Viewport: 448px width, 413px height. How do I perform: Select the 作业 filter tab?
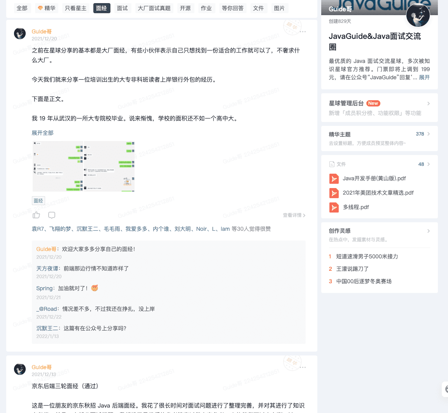coord(206,8)
